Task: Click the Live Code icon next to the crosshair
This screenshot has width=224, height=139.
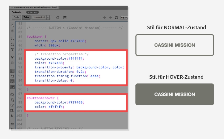Action: (x=65, y=18)
